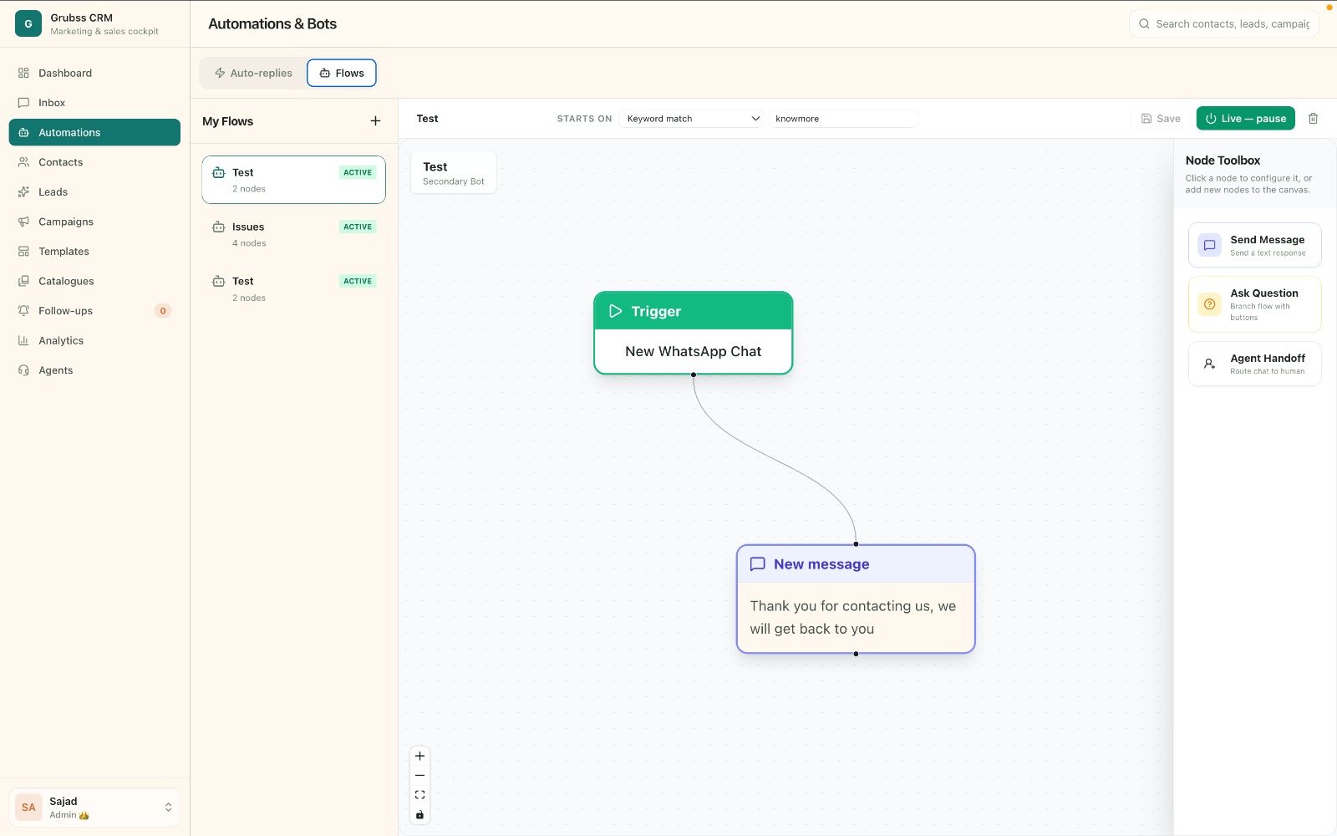
Task: Delete flow with trash icon
Action: [x=1313, y=119]
